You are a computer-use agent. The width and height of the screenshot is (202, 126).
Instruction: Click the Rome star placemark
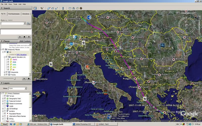[94, 83]
